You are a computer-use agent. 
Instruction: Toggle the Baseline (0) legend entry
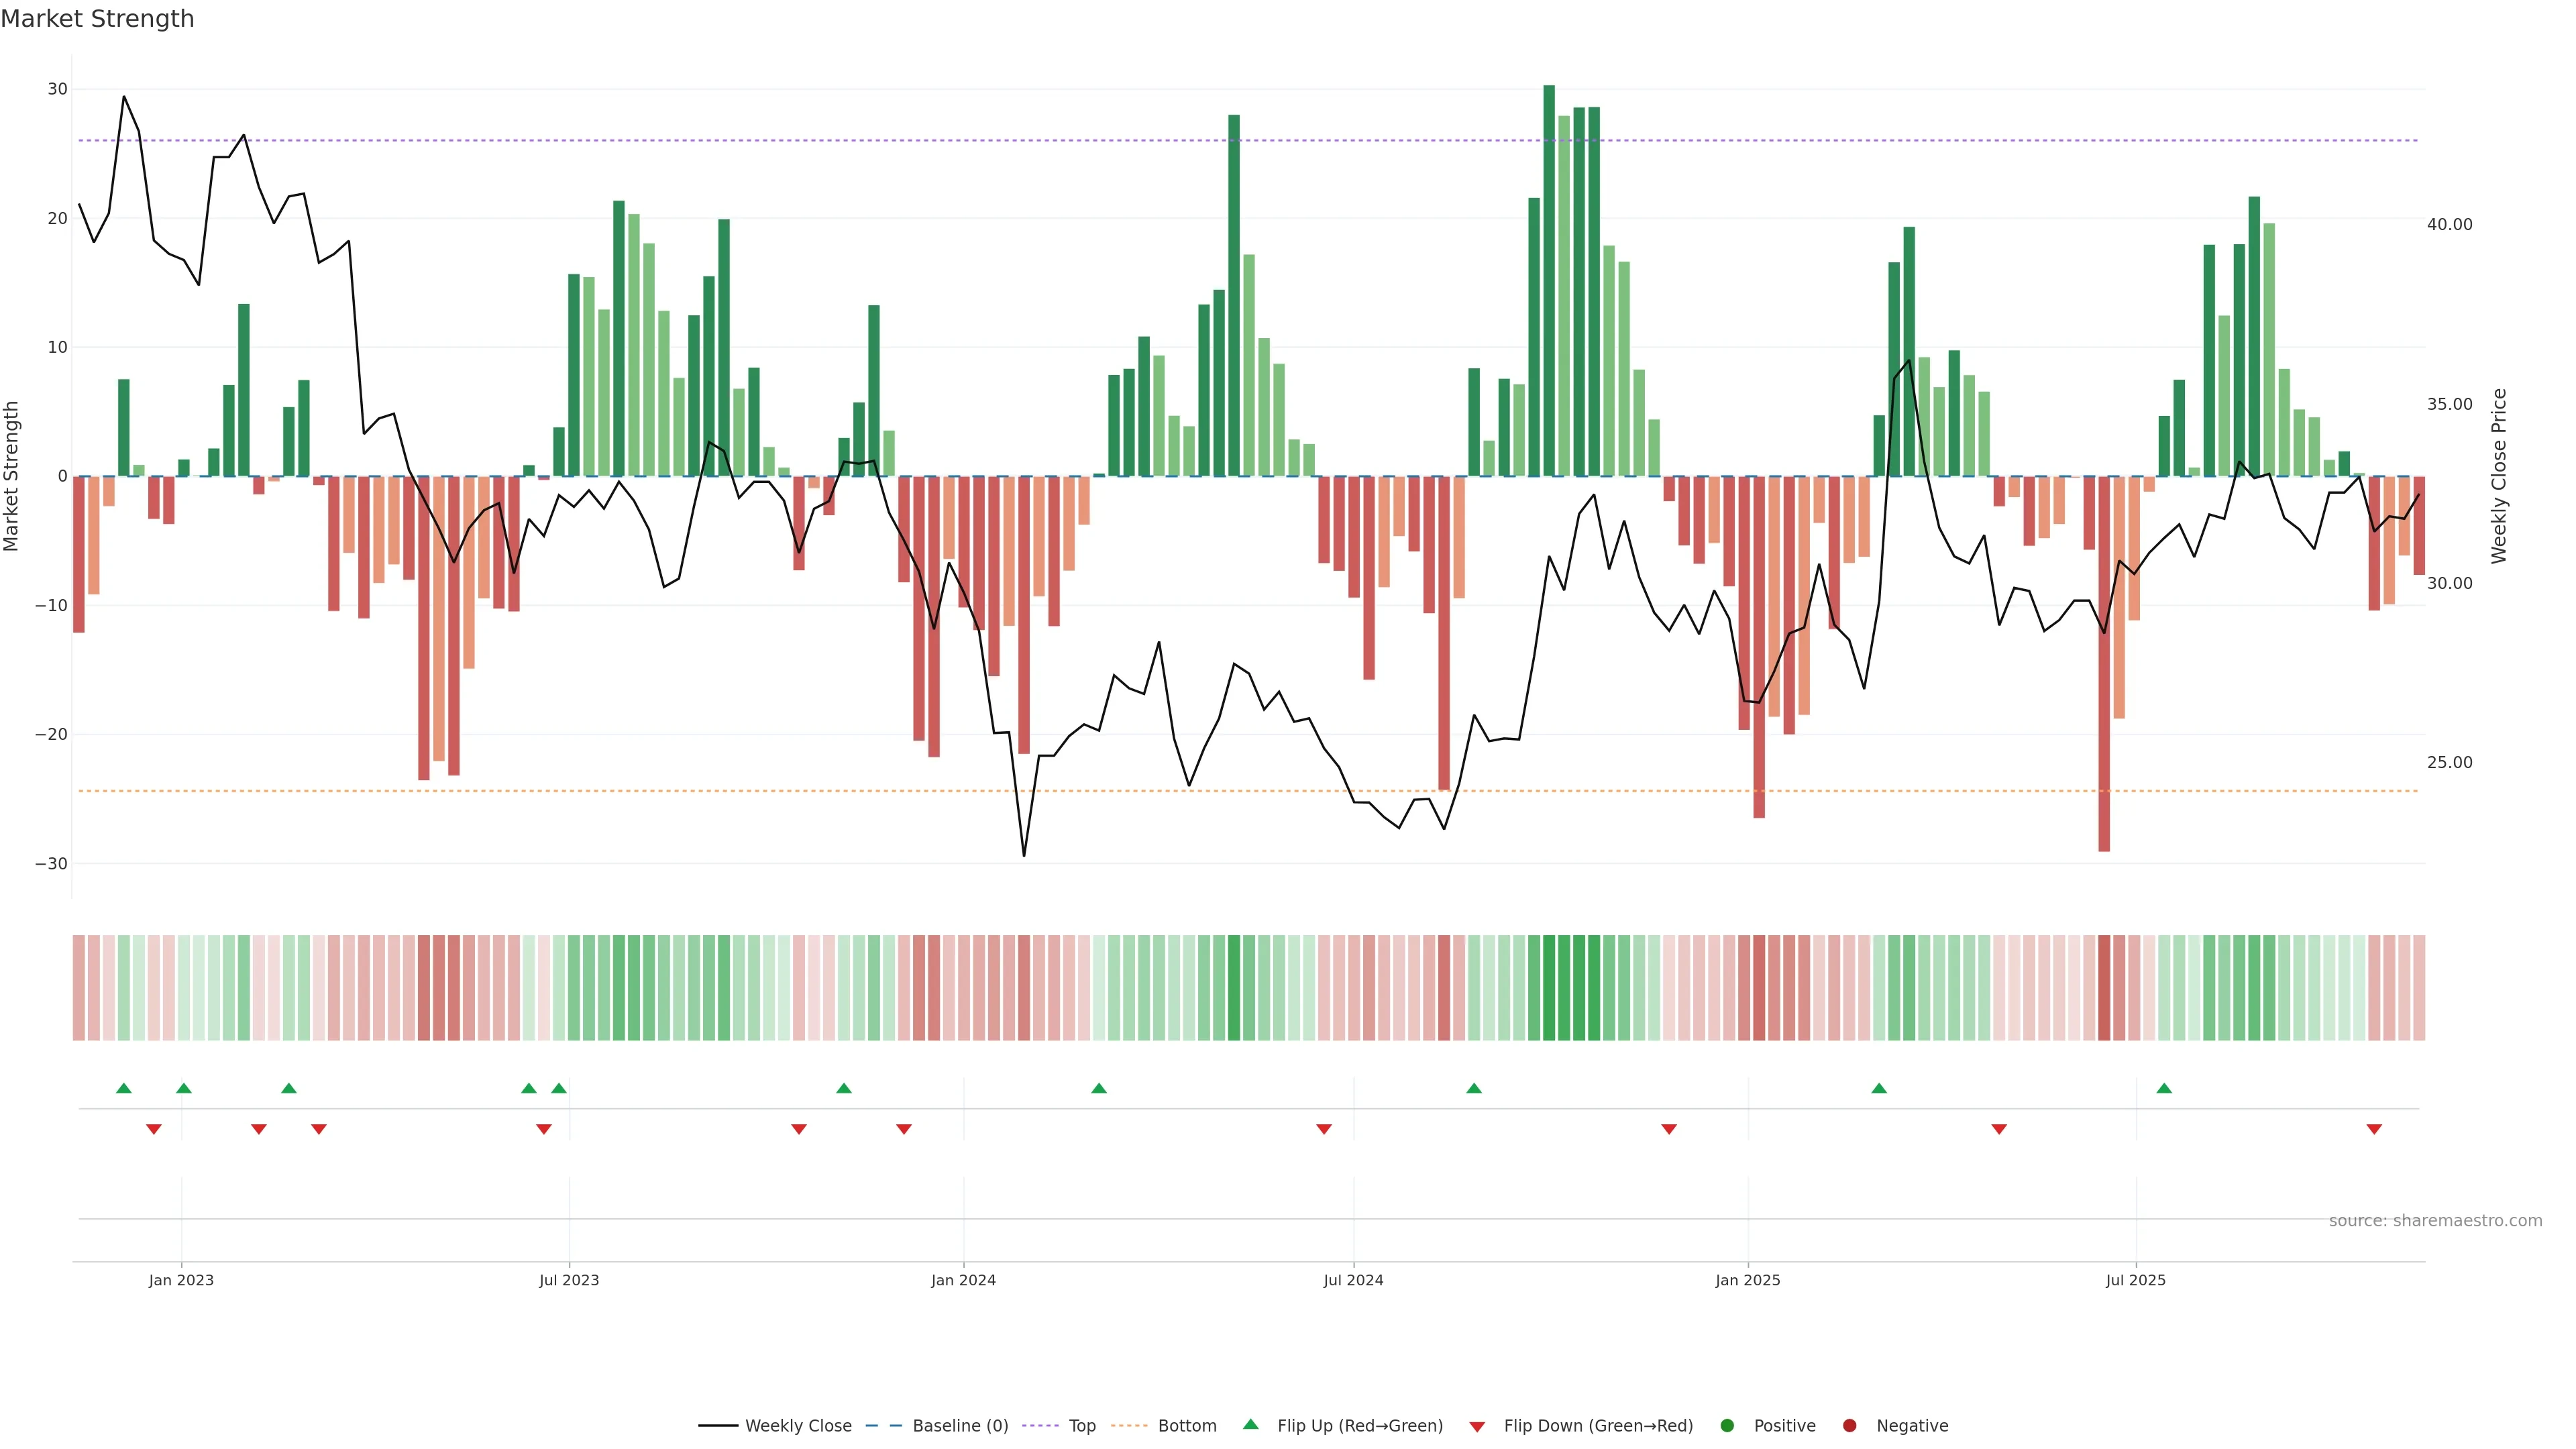(x=959, y=1426)
